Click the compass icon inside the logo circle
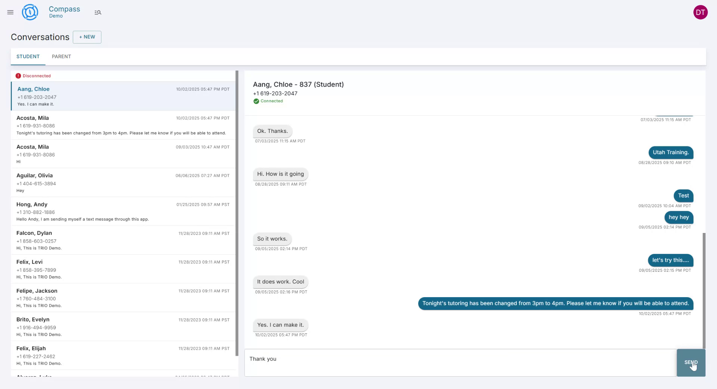 [30, 12]
